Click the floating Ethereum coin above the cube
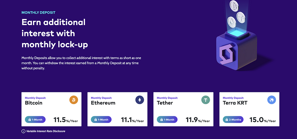Screen dimensions: 297x139 232,22
